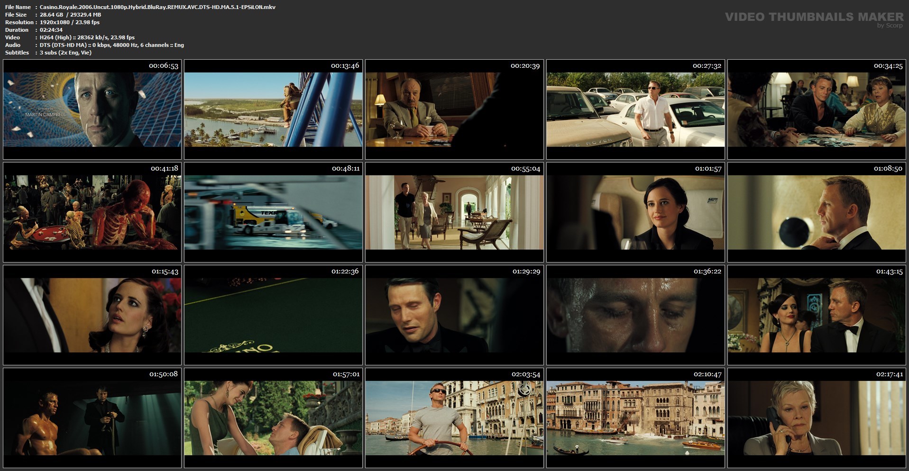Click the 'Duration' label
Screen dimensions: 909x471
point(17,30)
